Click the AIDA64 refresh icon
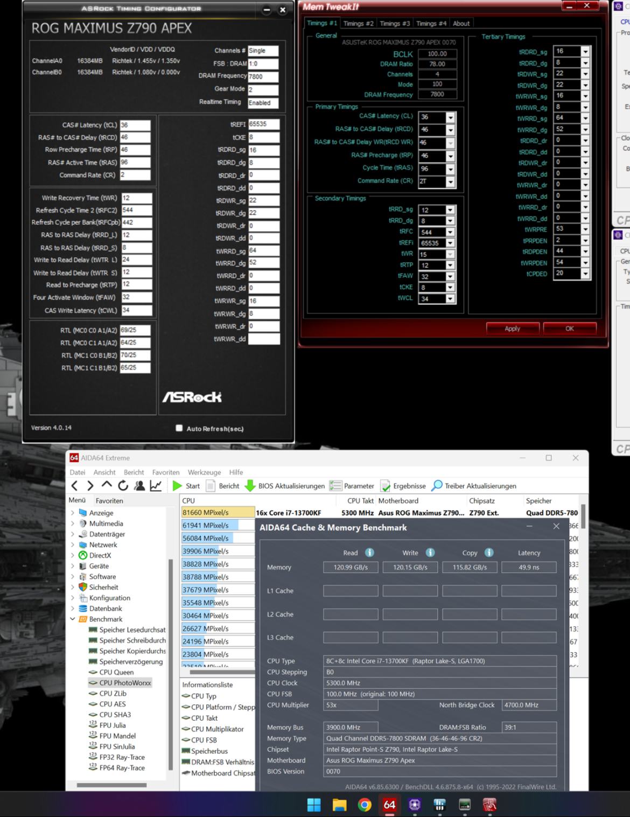 [x=123, y=486]
